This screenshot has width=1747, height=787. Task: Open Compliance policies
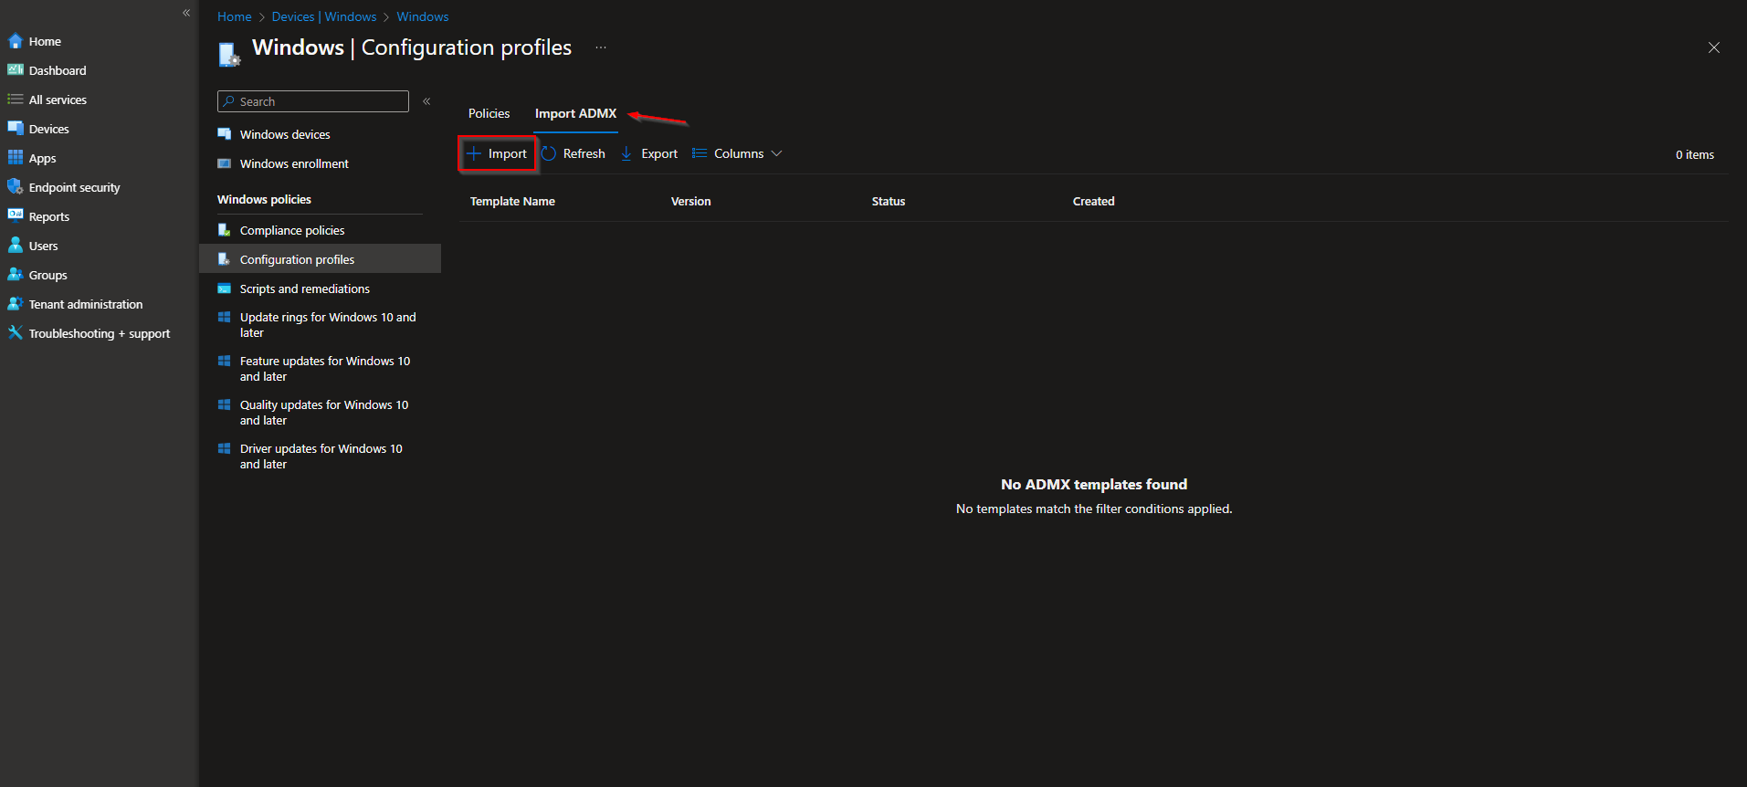(291, 230)
